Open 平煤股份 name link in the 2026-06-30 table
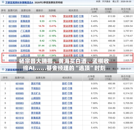 (x=25, y=16)
